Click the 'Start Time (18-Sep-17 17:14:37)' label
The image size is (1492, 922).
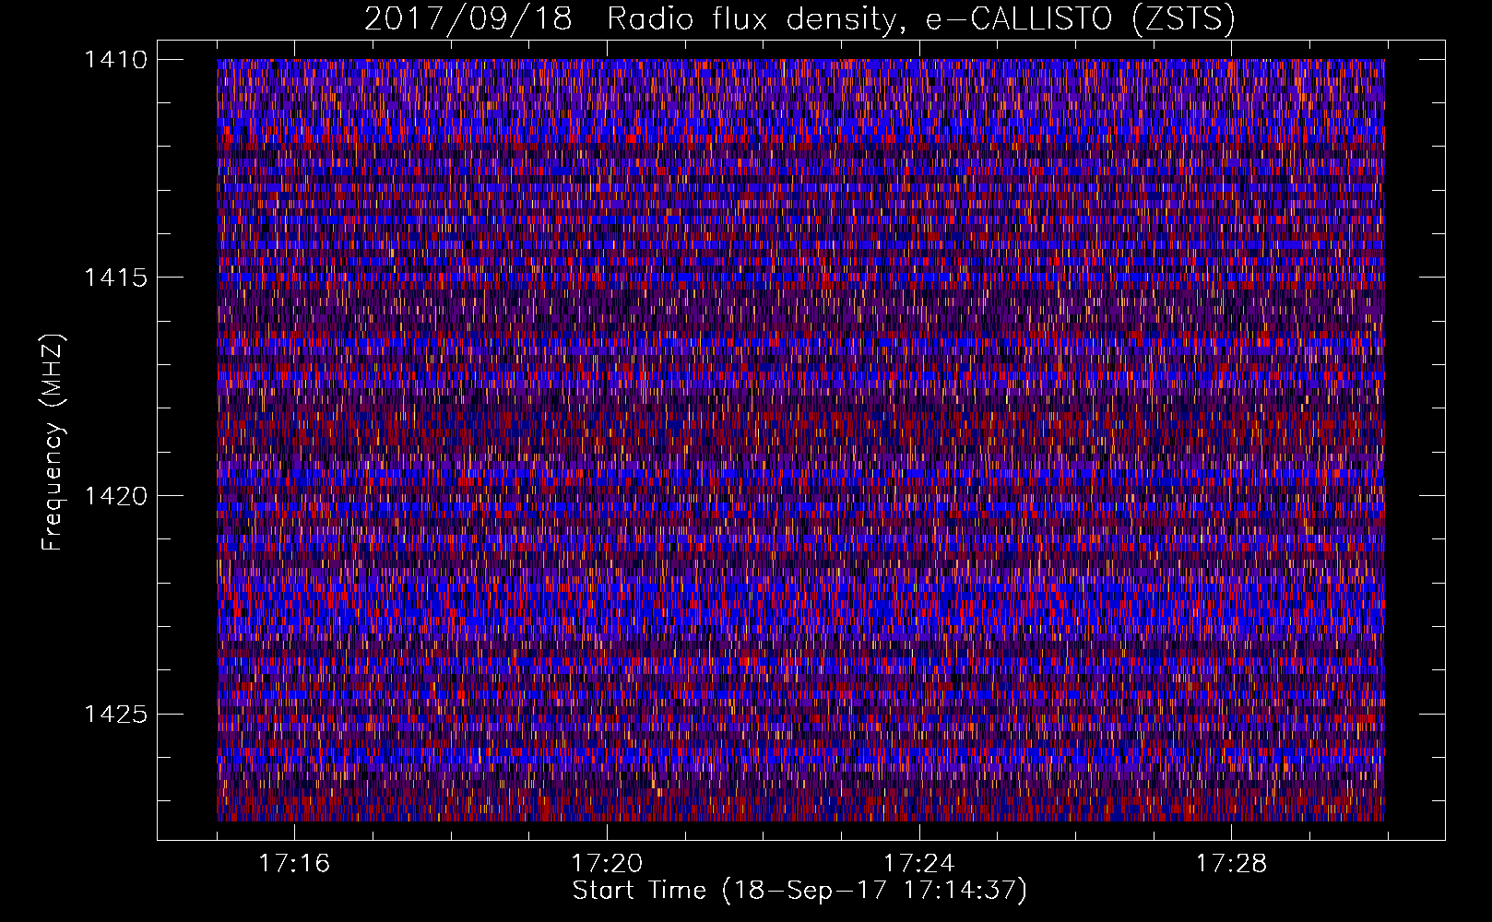[800, 891]
